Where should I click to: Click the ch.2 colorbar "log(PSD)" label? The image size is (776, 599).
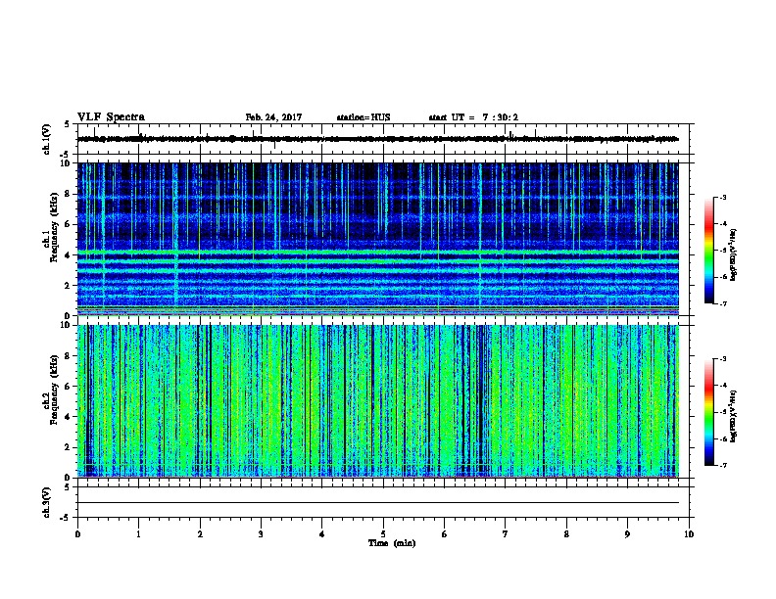733,416
